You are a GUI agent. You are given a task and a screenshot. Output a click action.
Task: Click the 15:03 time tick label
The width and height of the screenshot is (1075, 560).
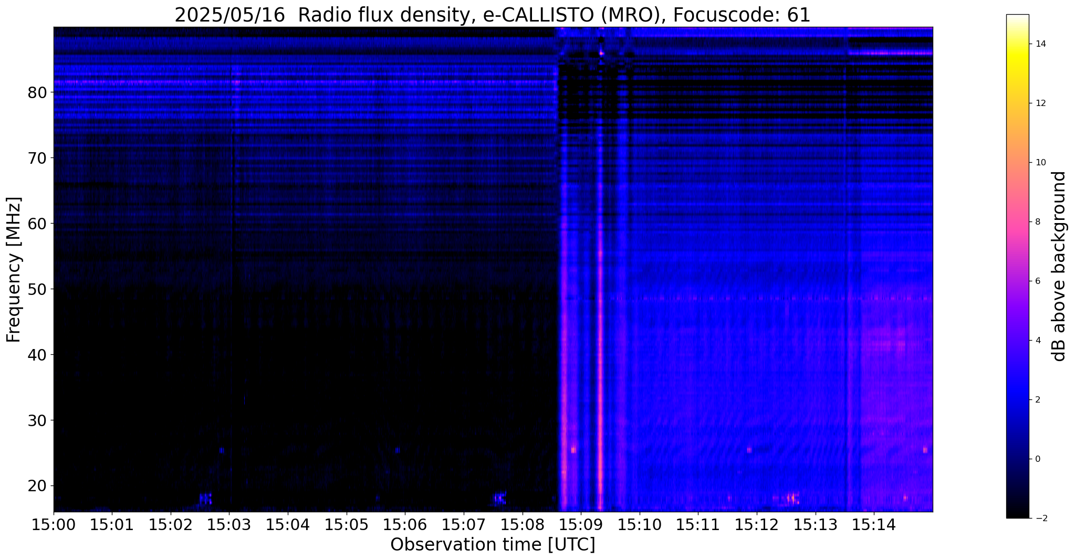click(229, 524)
